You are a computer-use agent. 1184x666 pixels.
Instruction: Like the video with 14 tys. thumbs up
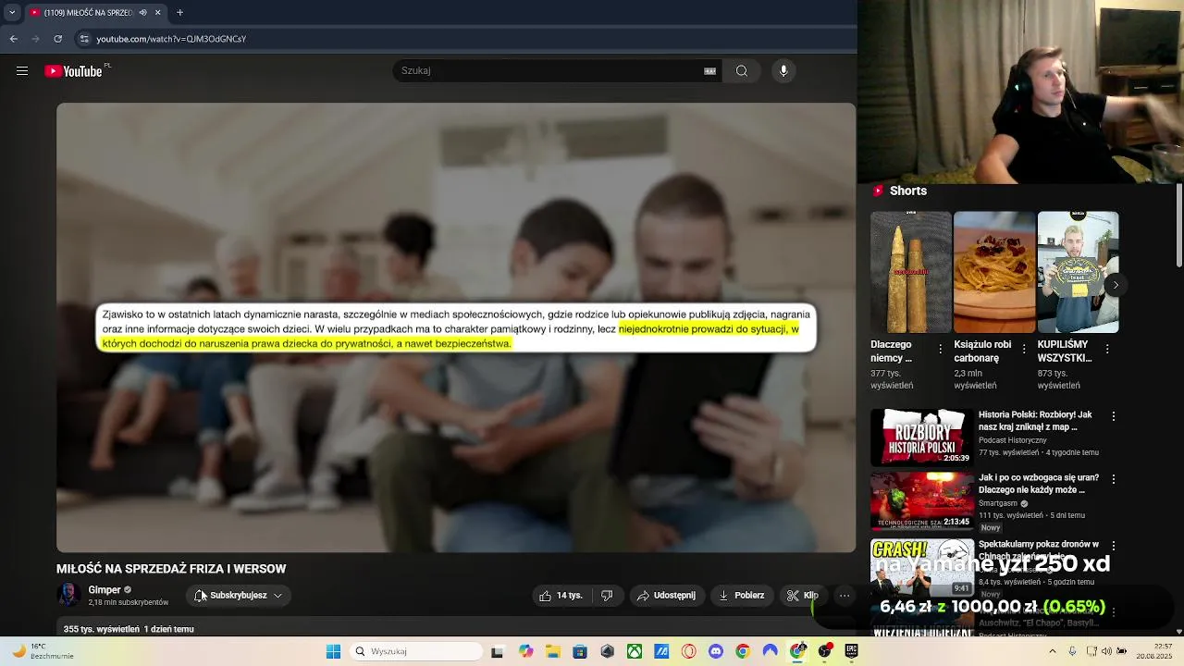[x=561, y=596]
